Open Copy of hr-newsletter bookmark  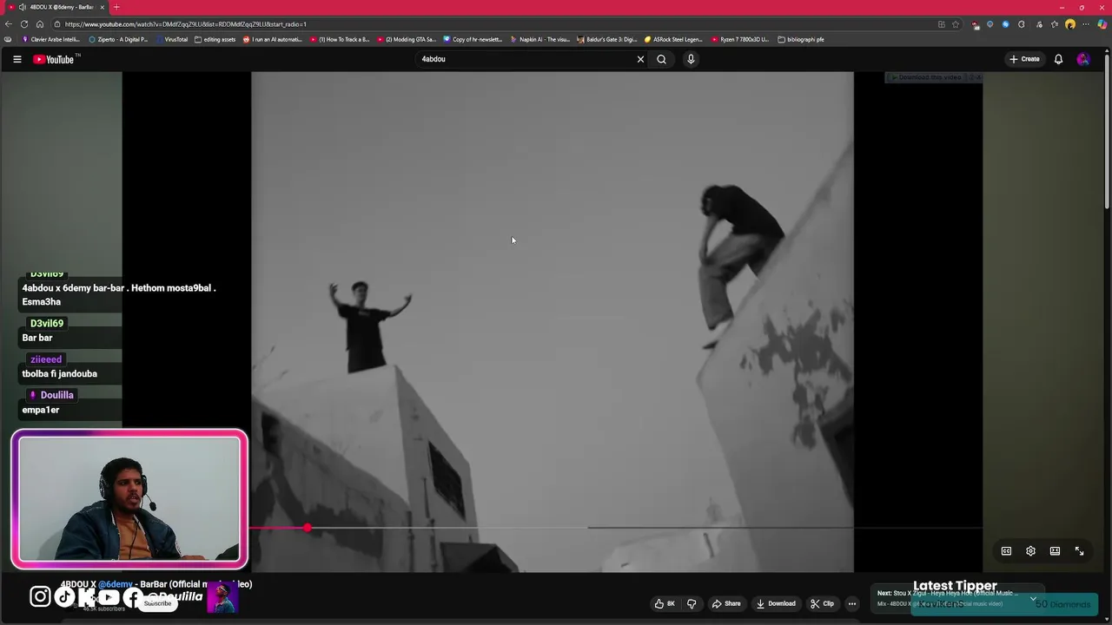click(x=473, y=39)
